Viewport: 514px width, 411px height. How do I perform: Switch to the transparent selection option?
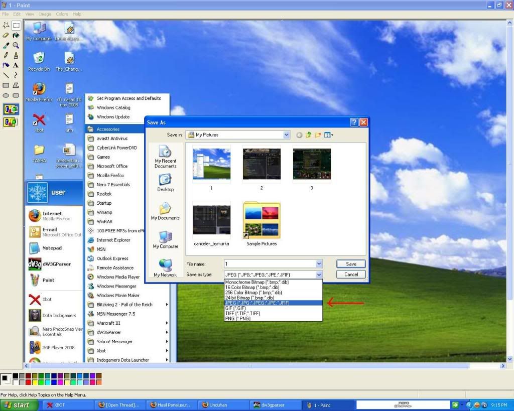[x=11, y=121]
